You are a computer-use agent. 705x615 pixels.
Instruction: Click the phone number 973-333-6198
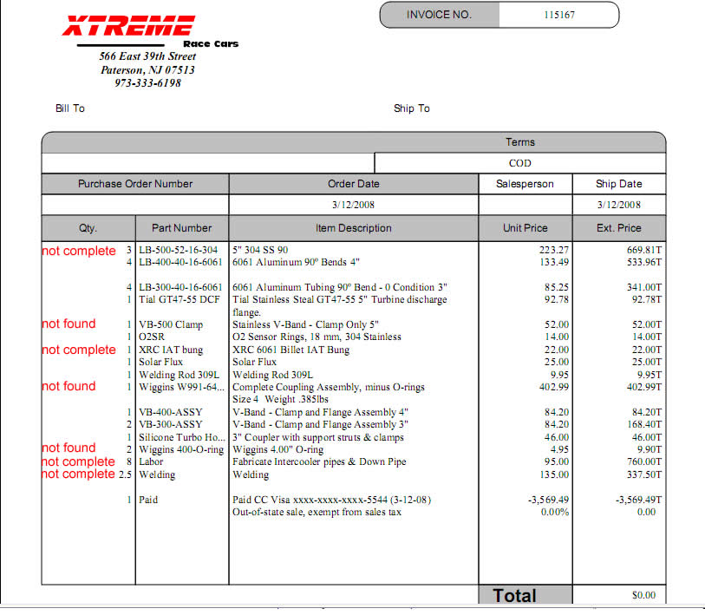point(147,83)
